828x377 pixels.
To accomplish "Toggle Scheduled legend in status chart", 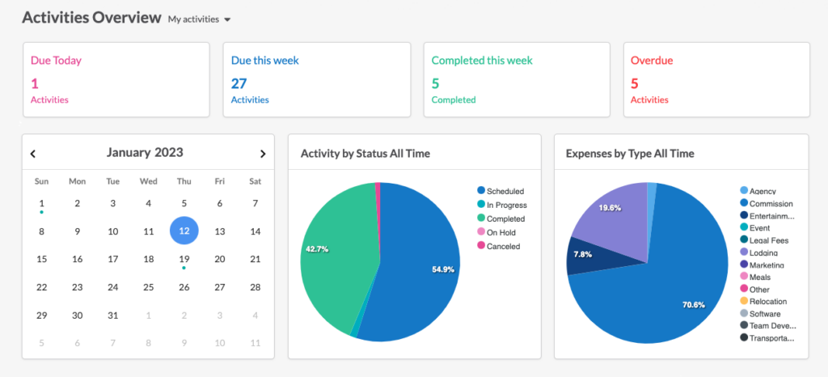I will click(501, 191).
